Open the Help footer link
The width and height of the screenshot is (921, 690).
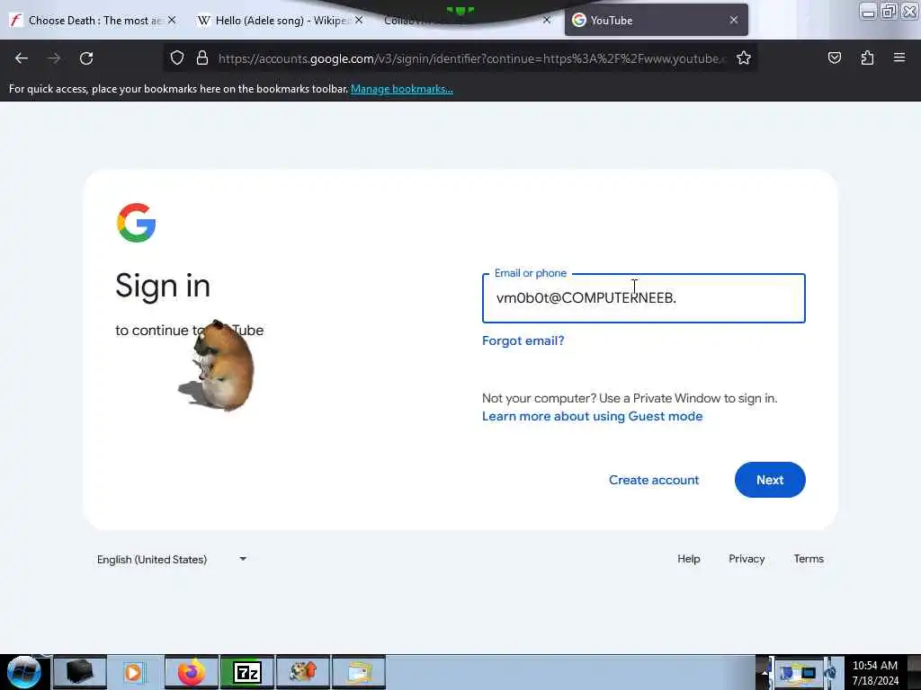point(688,559)
